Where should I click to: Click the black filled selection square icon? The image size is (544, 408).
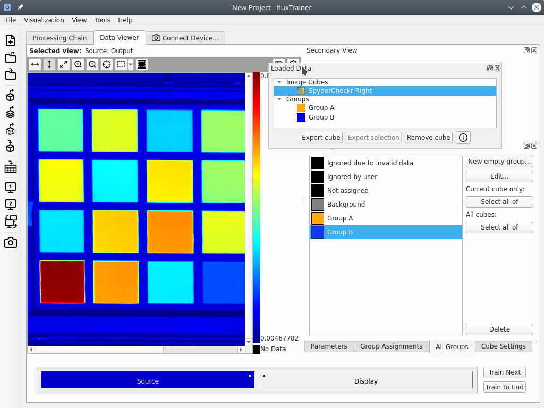(x=142, y=64)
